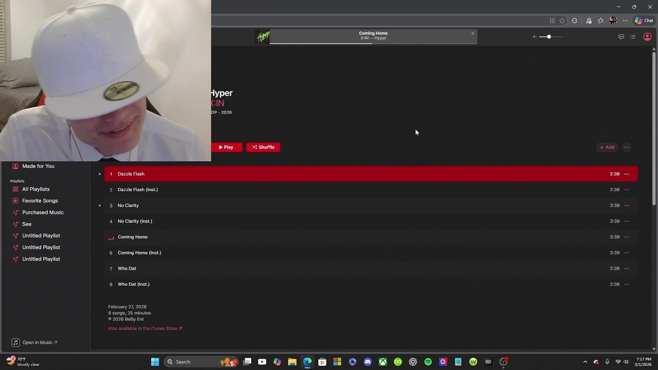This screenshot has height=370, width=658.
Task: Open more options for Coming Home (Inst.)
Action: pos(627,253)
